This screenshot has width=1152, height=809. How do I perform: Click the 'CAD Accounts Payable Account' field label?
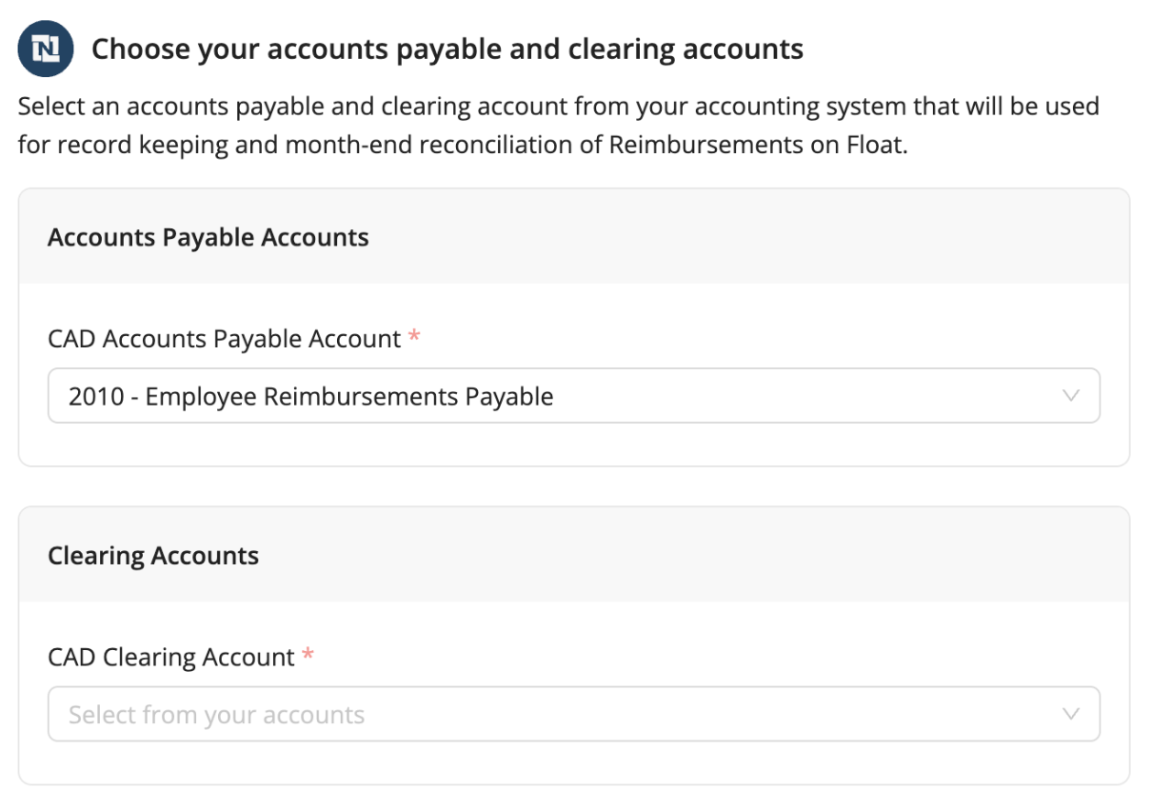pos(225,339)
